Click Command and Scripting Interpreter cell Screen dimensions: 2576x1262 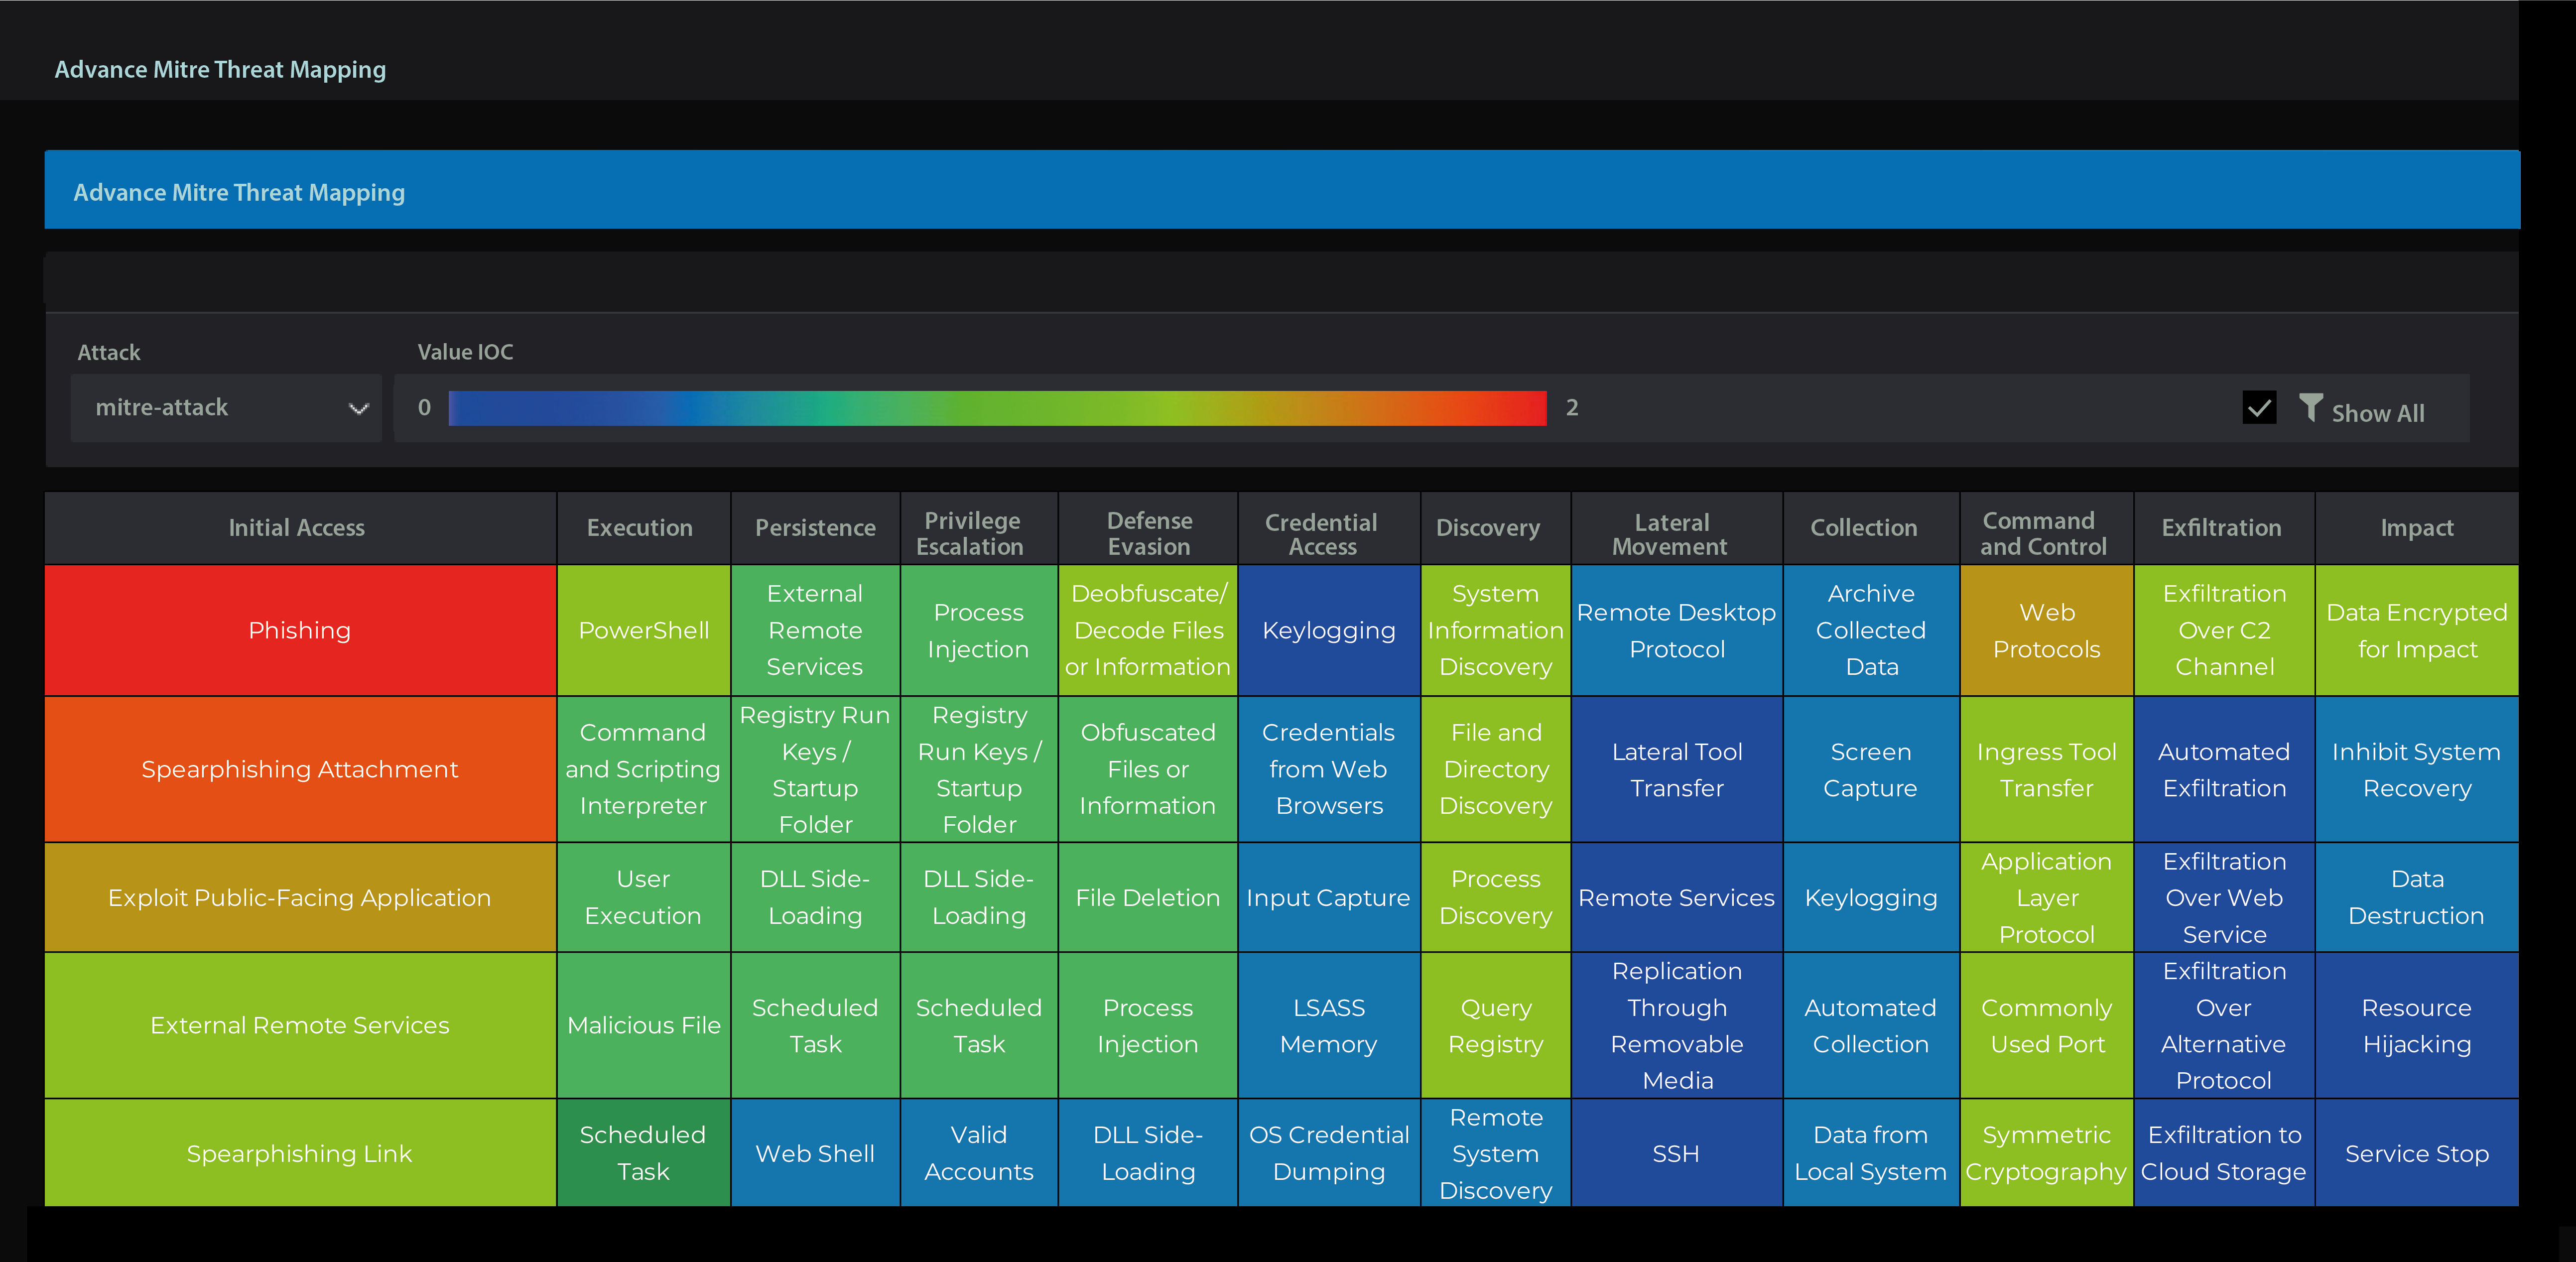643,769
